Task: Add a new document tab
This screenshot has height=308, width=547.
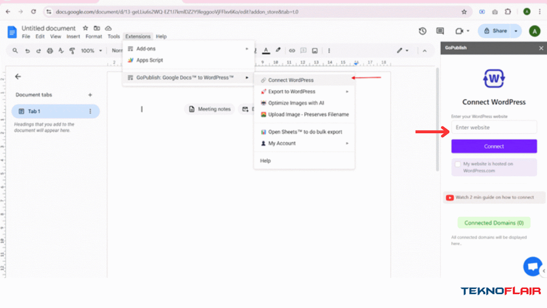Action: pos(90,95)
